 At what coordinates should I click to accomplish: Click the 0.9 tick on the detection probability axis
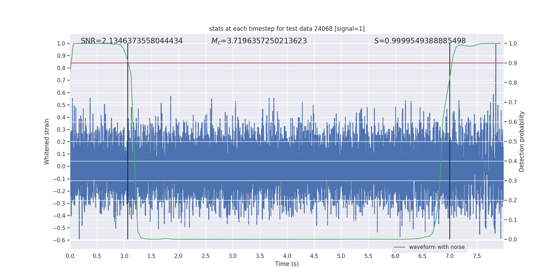click(513, 63)
